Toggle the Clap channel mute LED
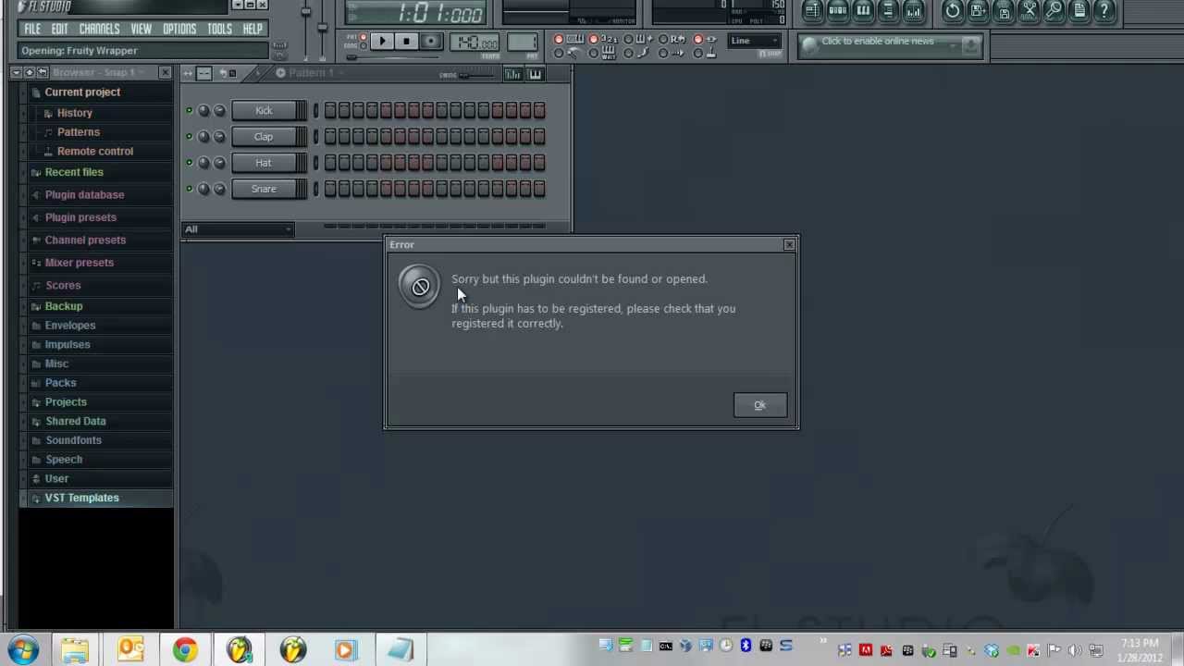 189,137
